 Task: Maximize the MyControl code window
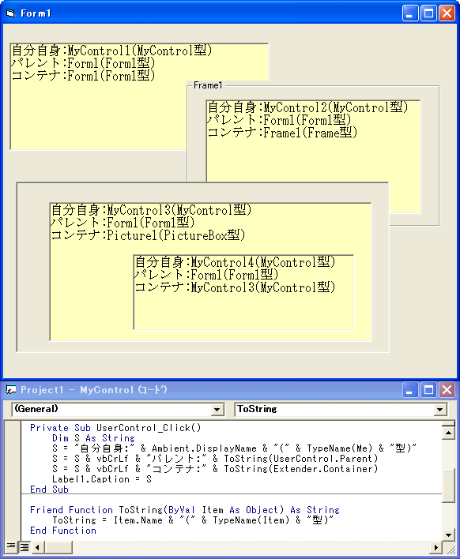coord(428,390)
